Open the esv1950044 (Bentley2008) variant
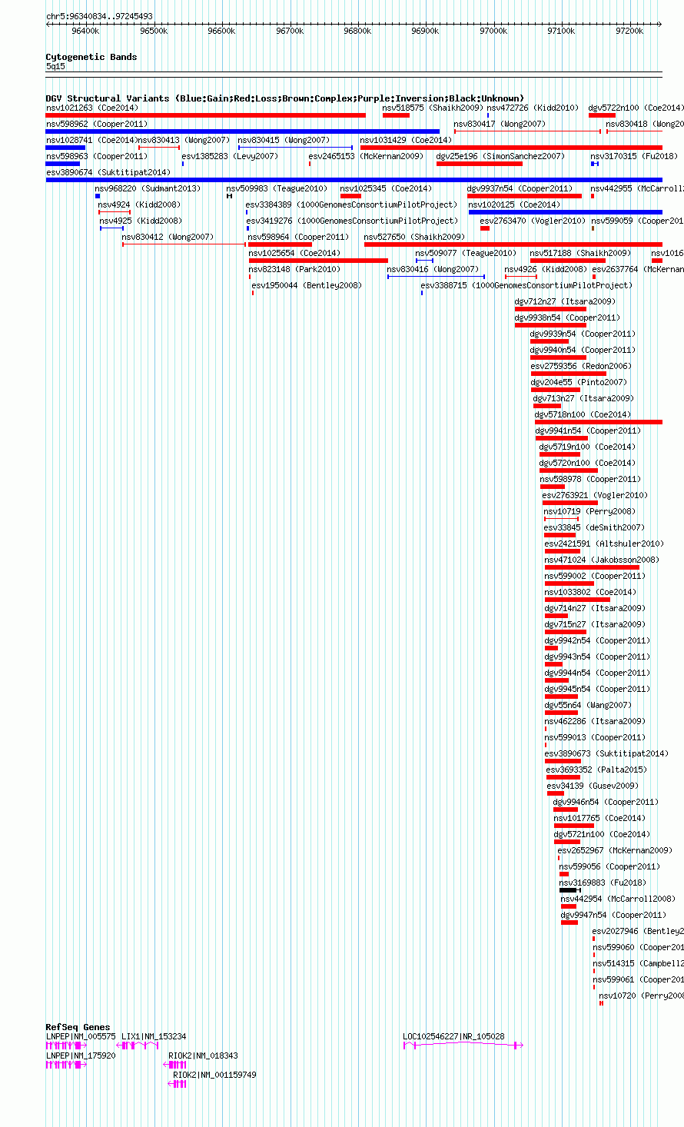 [x=253, y=293]
